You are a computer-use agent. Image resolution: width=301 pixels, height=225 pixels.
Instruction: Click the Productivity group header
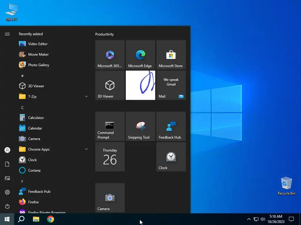click(x=104, y=34)
